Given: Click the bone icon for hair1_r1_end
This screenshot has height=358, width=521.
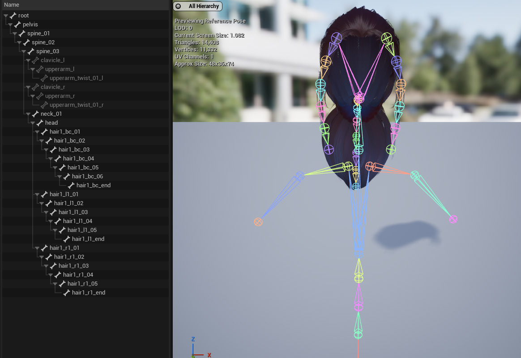Looking at the screenshot, I should click(67, 292).
